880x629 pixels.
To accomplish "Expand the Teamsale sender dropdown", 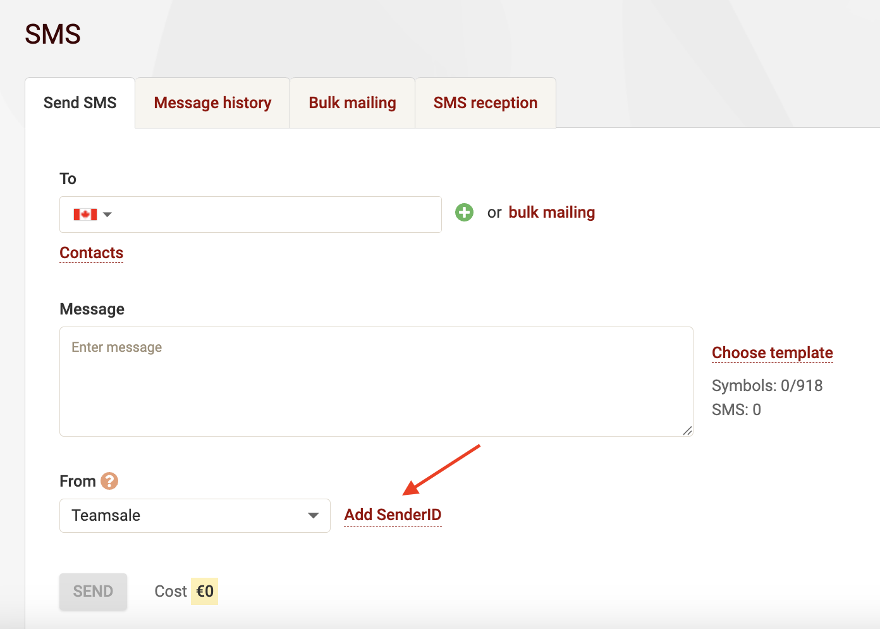I will [x=312, y=516].
